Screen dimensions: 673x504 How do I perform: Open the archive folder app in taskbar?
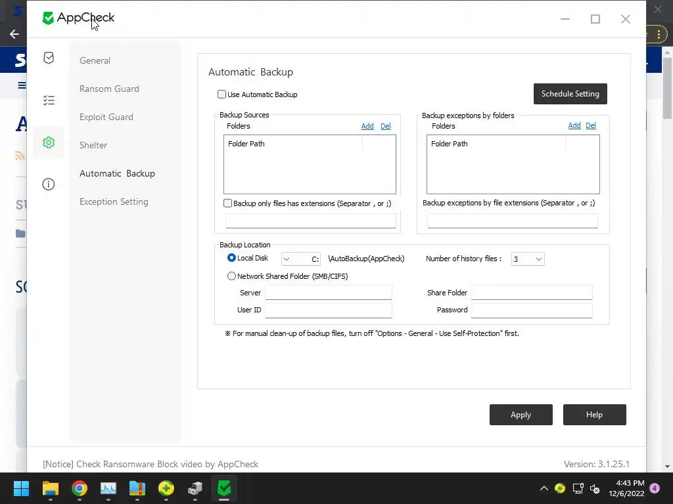click(137, 488)
